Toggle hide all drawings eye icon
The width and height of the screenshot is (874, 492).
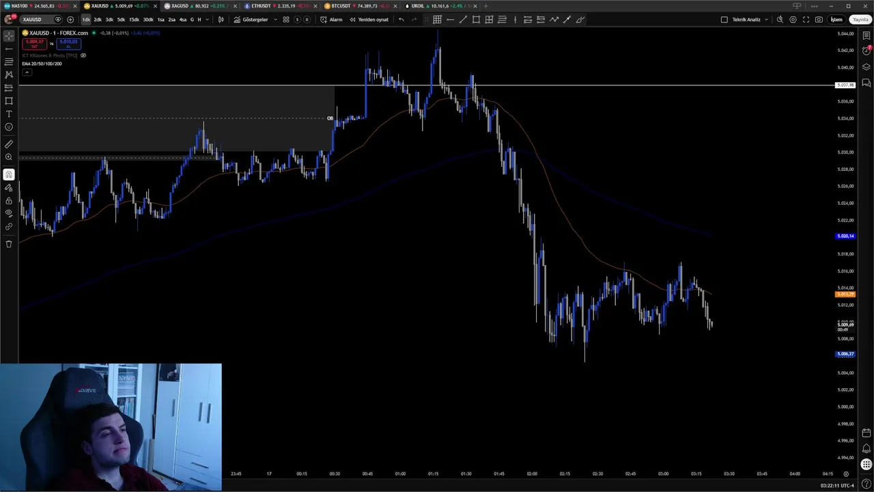point(9,213)
